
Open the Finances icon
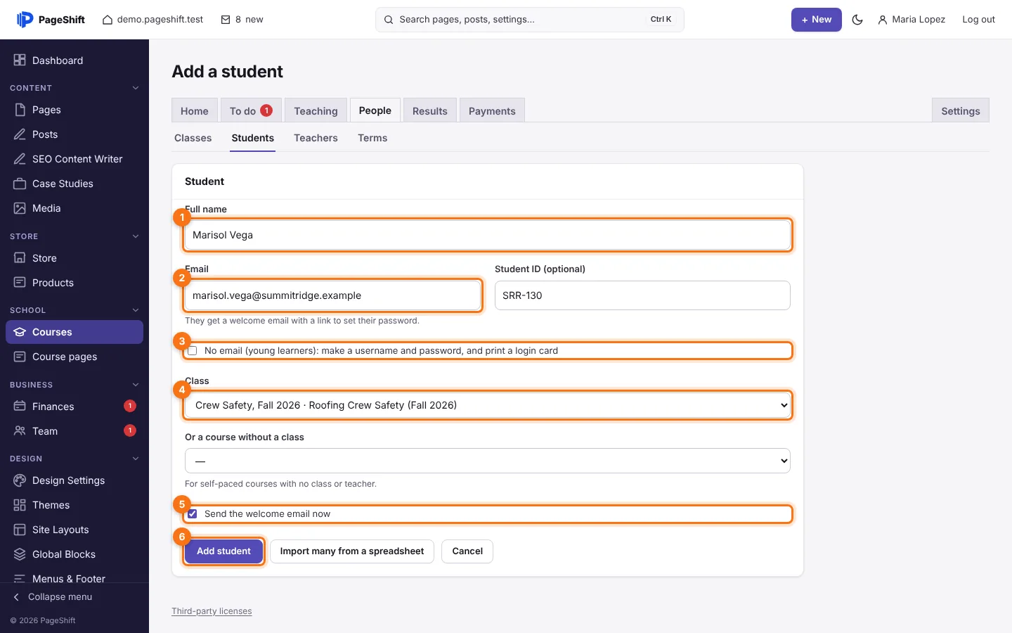[20, 407]
